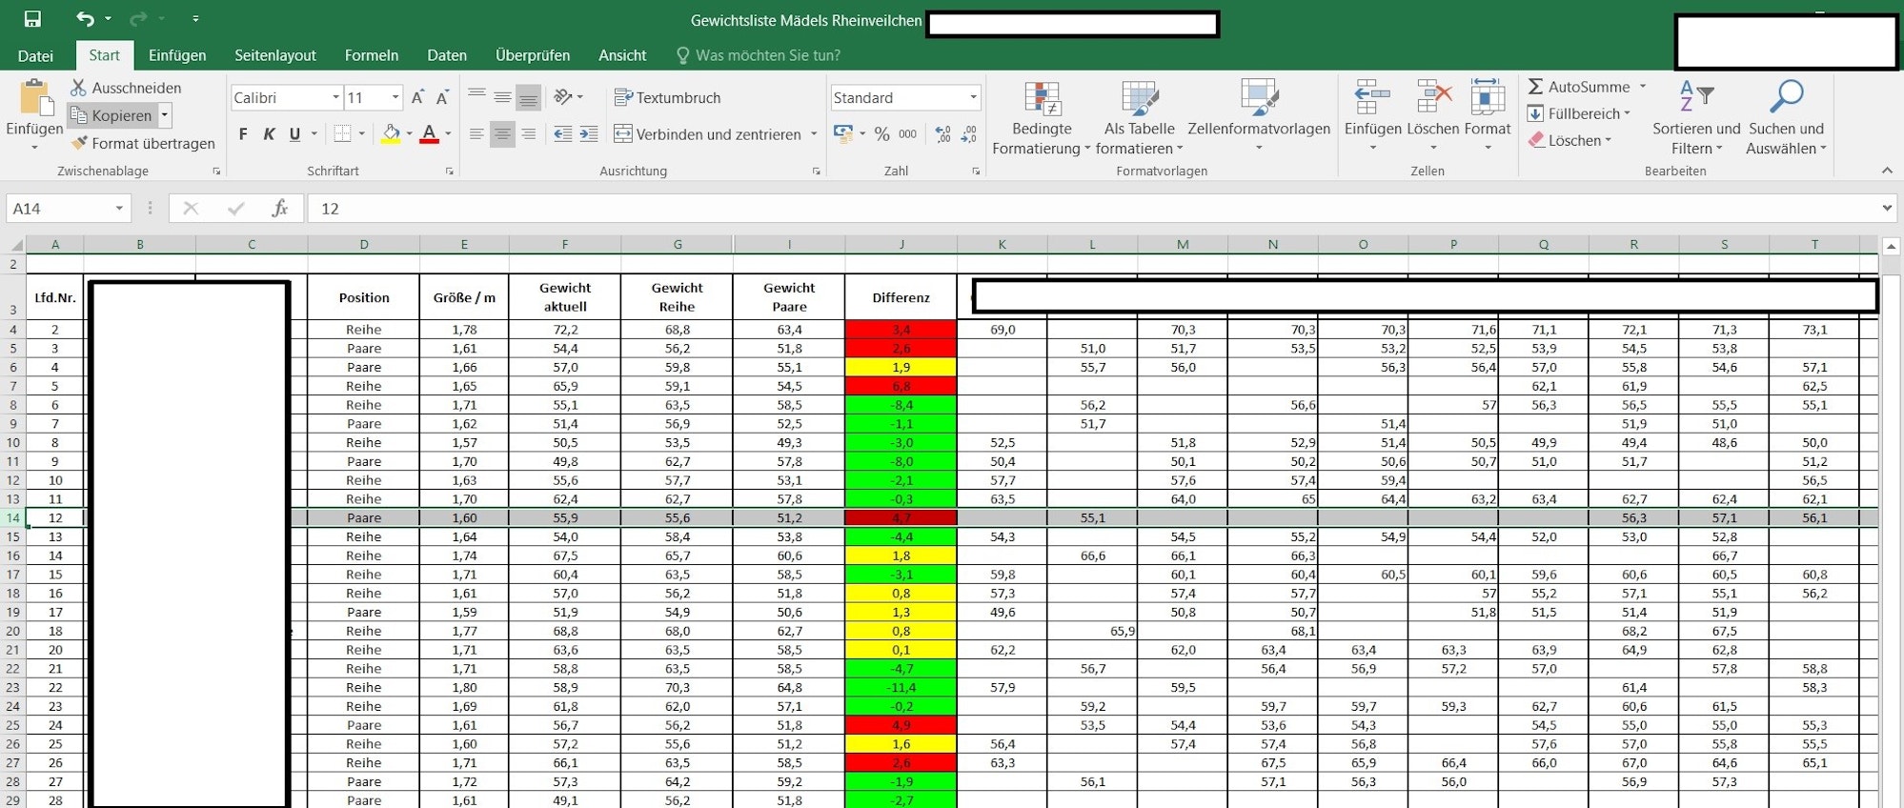Click the insert function fx icon
Viewport: 1904px width, 808px height.
[x=279, y=209]
